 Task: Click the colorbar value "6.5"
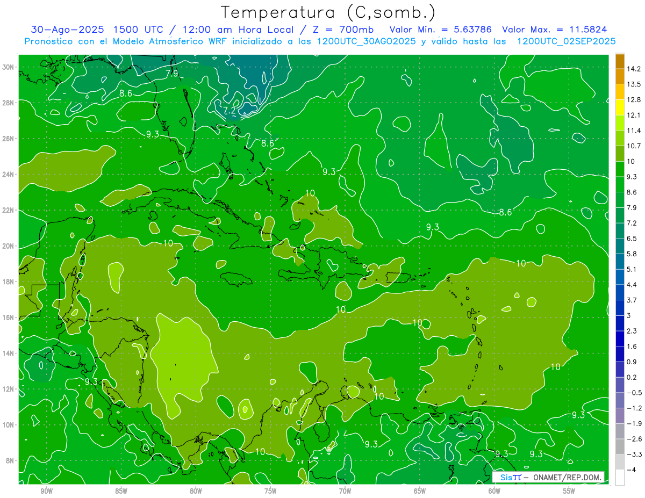point(632,239)
